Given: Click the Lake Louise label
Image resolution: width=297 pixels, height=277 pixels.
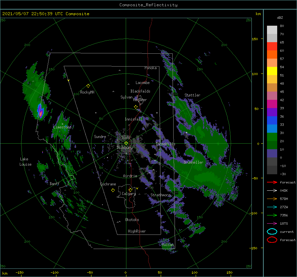Looking at the screenshot, I should [25, 162].
